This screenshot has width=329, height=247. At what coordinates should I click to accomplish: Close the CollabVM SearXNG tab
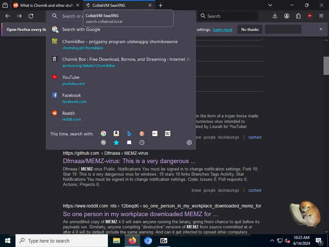coord(150,5)
